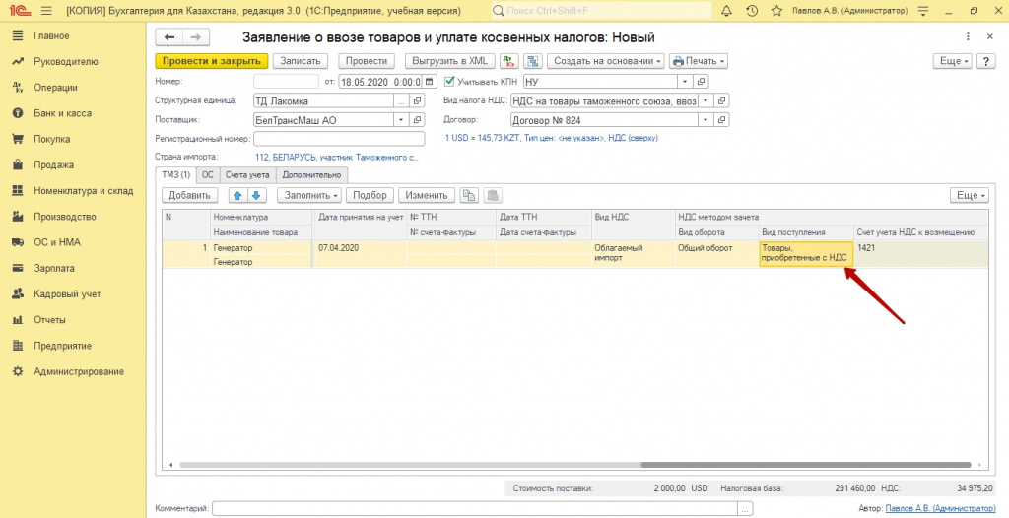Screen dimensions: 1009x518
Task: Open the Страна импорта Беларусь link
Action: coord(337,157)
